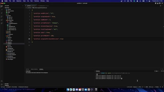
Task: Open Visual Studio Code from the Dock
Action: click(74, 89)
